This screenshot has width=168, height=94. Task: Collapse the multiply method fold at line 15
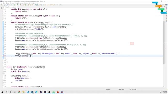(x=6, y=16)
